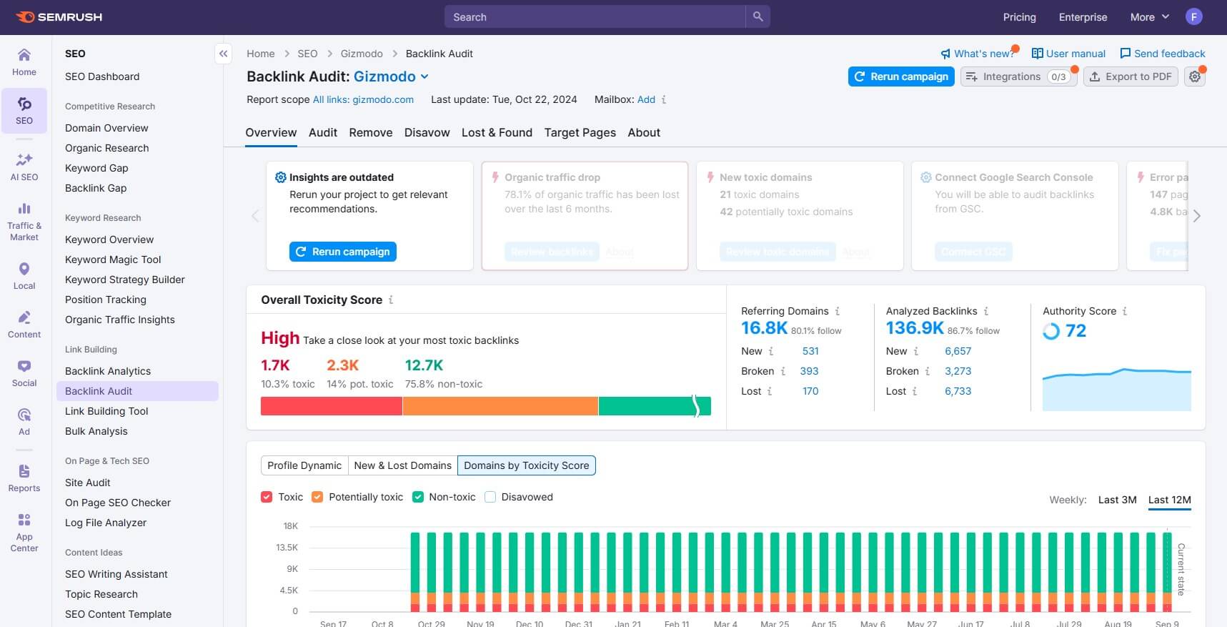Screen dimensions: 1227x627
Task: Show next insight cards arrow
Action: [x=1197, y=216]
